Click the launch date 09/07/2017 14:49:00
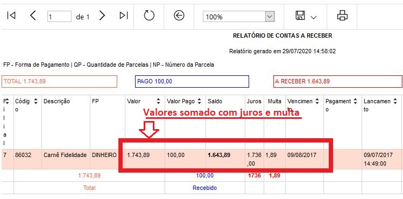Image resolution: width=403 pixels, height=199 pixels. coord(378,159)
